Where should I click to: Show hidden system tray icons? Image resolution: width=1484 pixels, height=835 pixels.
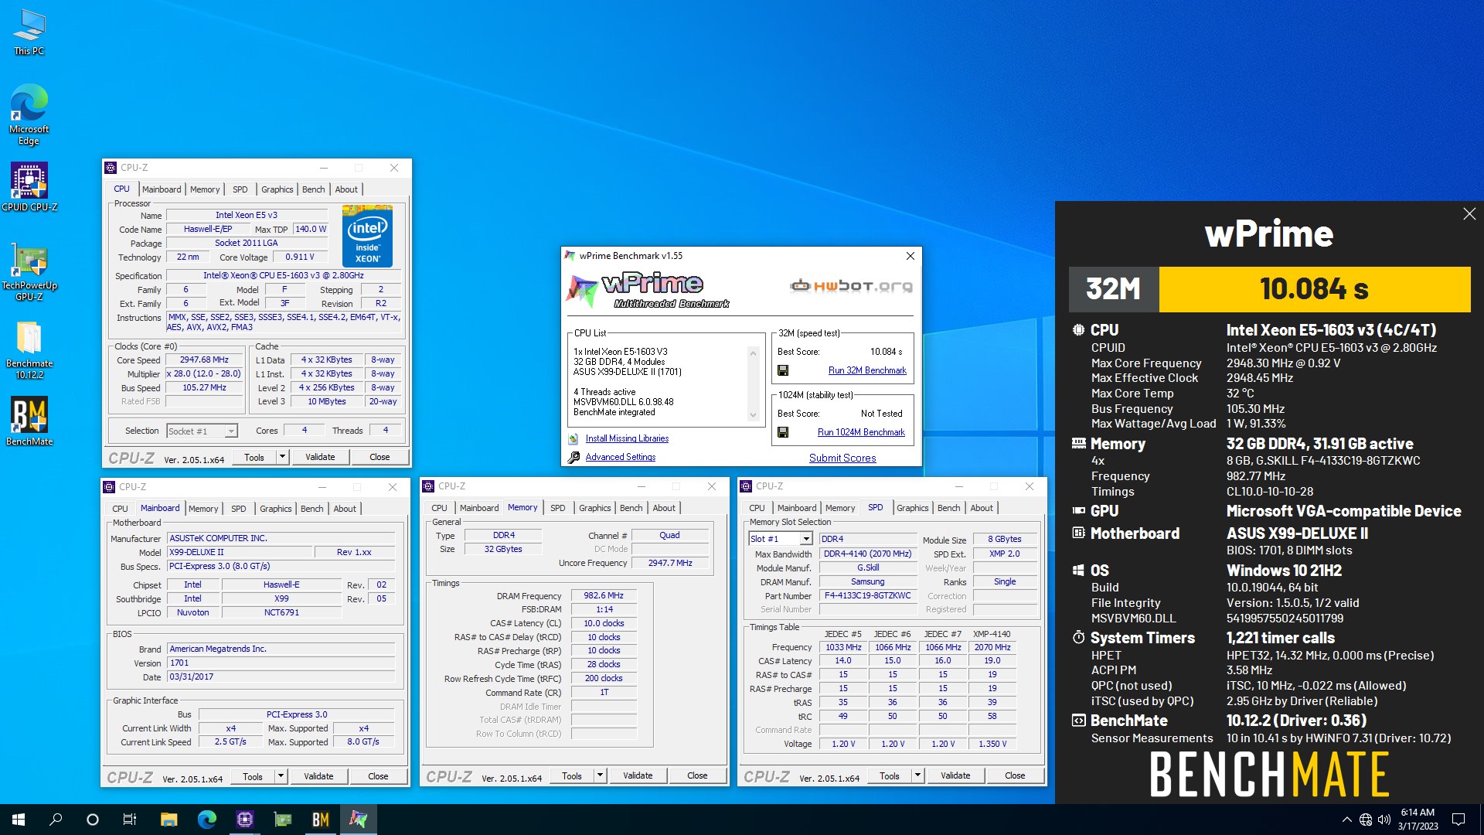tap(1346, 820)
